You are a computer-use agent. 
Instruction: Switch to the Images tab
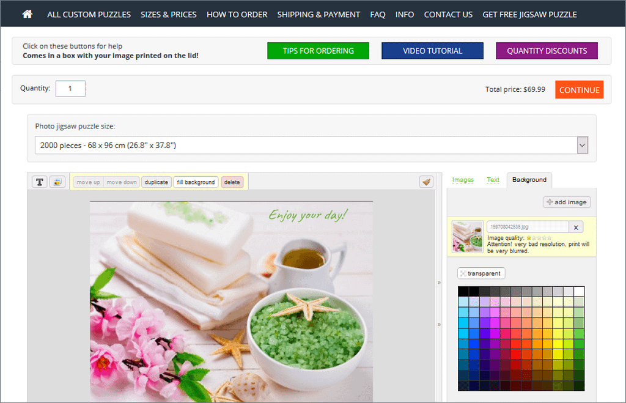[x=463, y=180]
